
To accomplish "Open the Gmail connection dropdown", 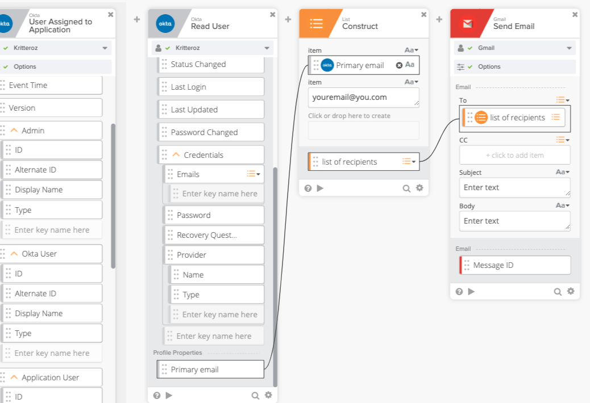I will (569, 48).
